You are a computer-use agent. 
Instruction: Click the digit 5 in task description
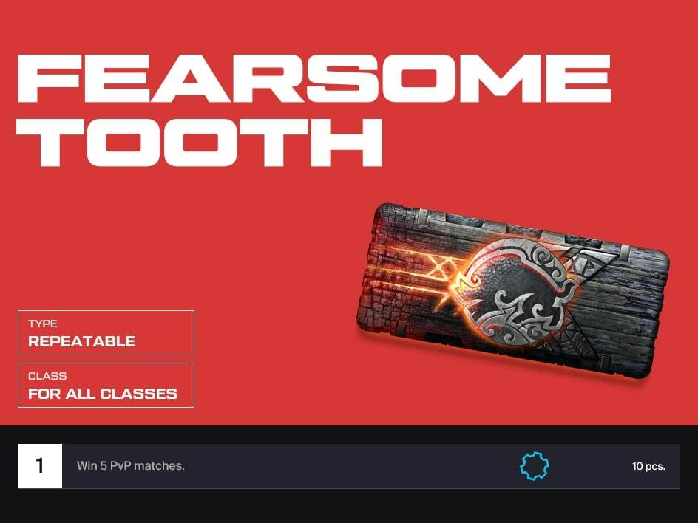coord(104,465)
